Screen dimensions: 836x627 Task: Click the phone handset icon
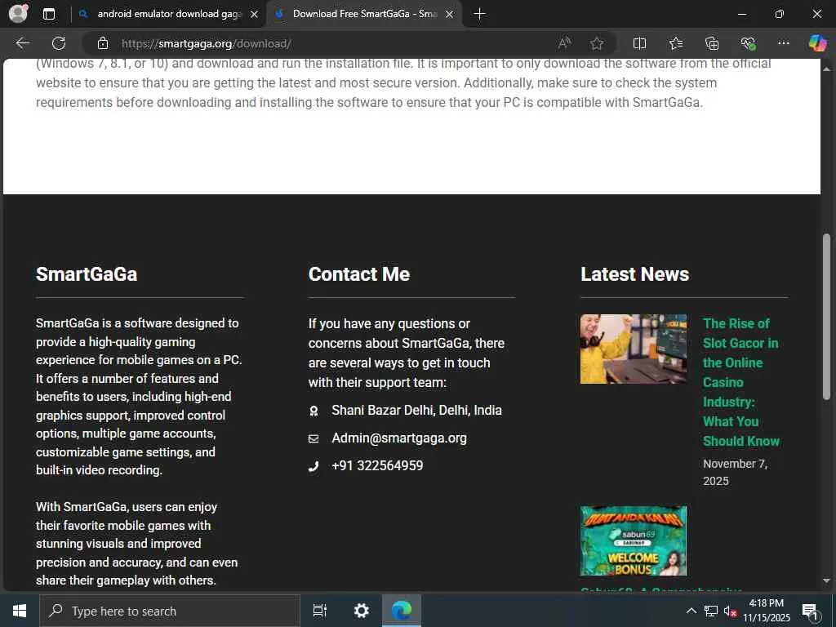click(313, 466)
